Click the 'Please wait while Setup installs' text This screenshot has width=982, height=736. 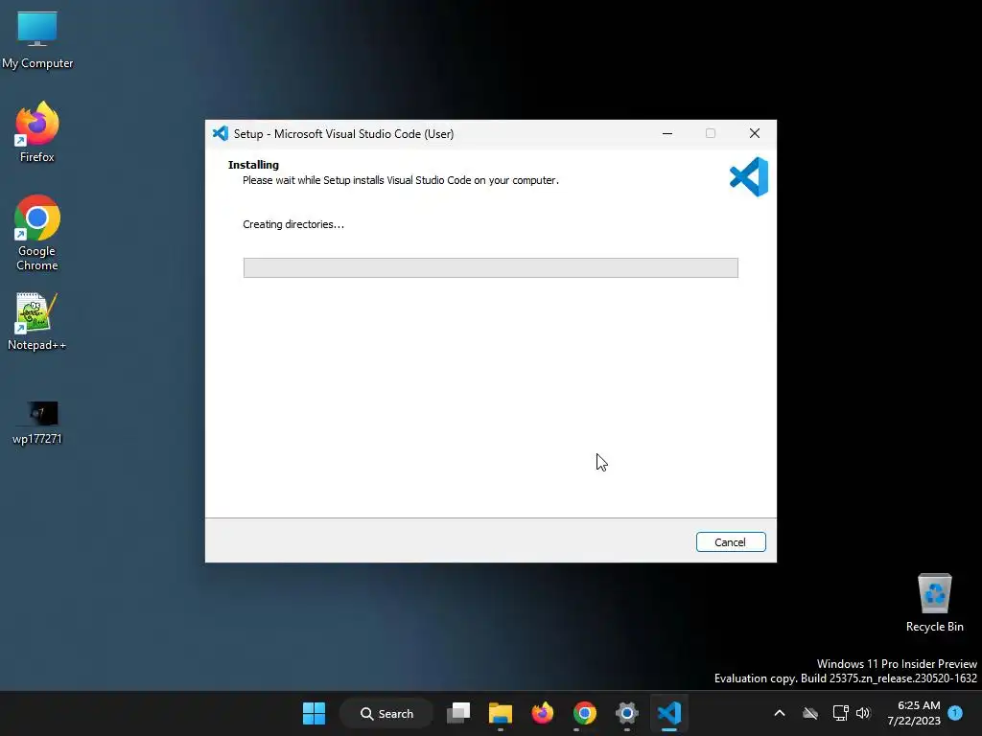401,180
